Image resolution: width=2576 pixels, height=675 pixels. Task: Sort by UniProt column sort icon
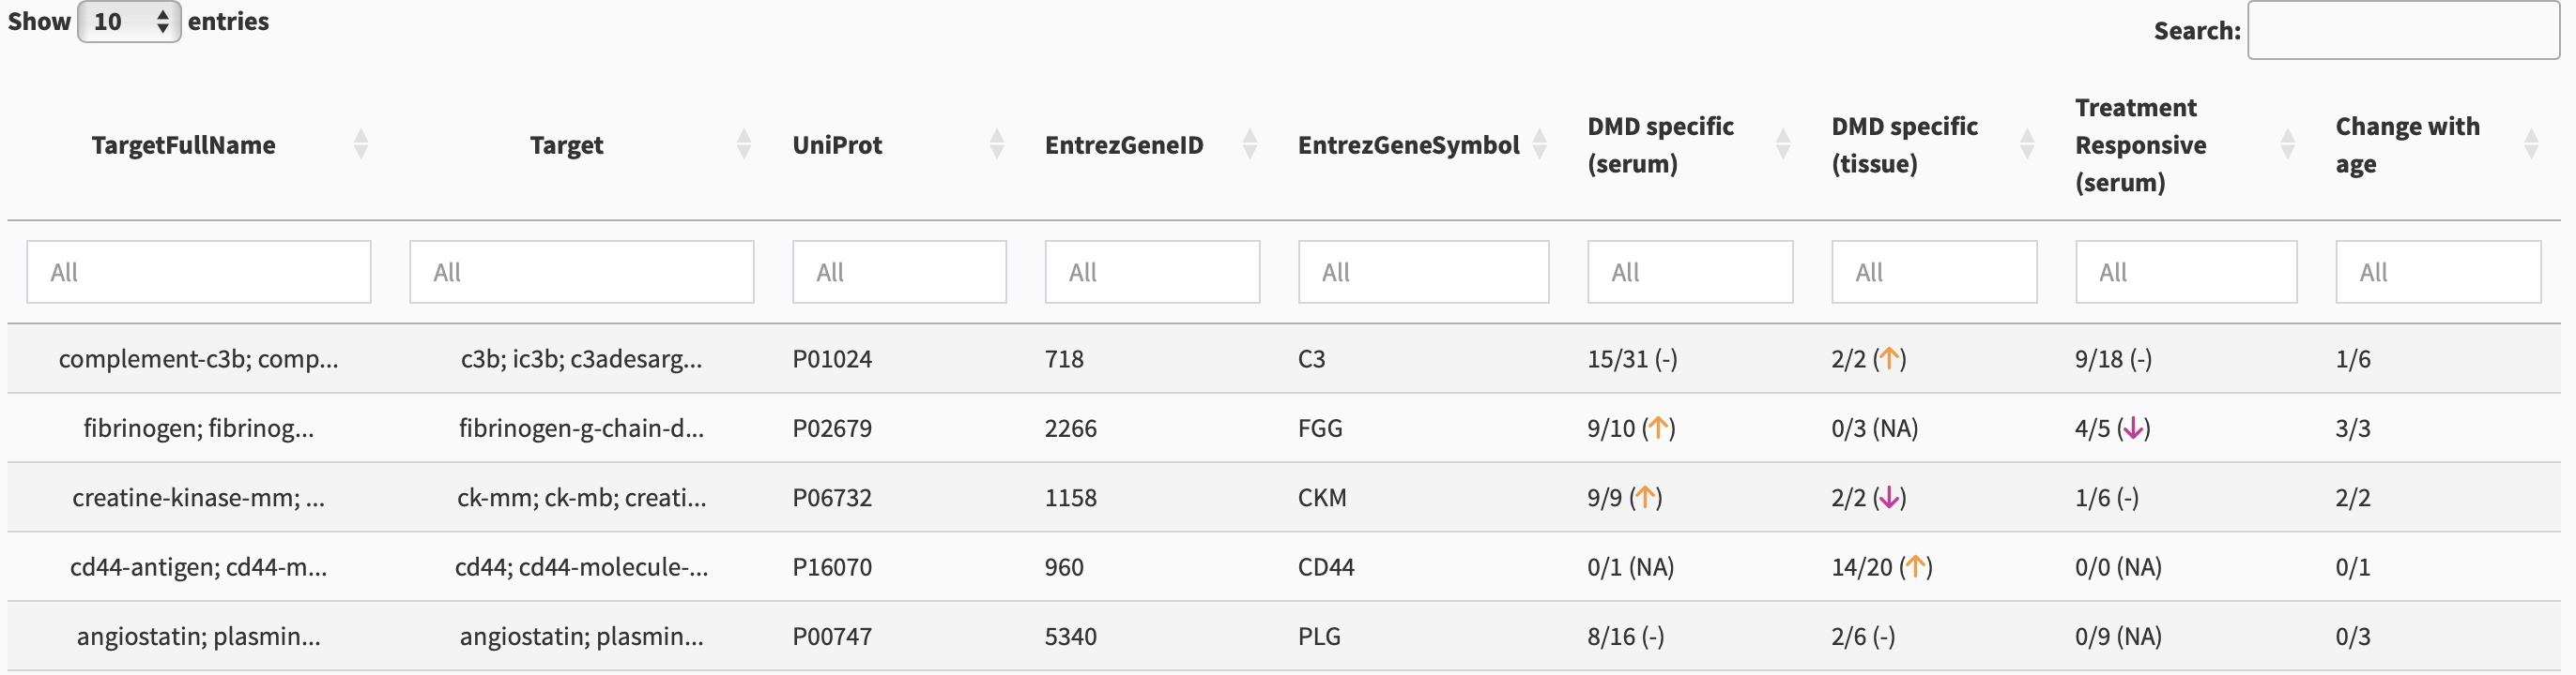pyautogui.click(x=997, y=144)
